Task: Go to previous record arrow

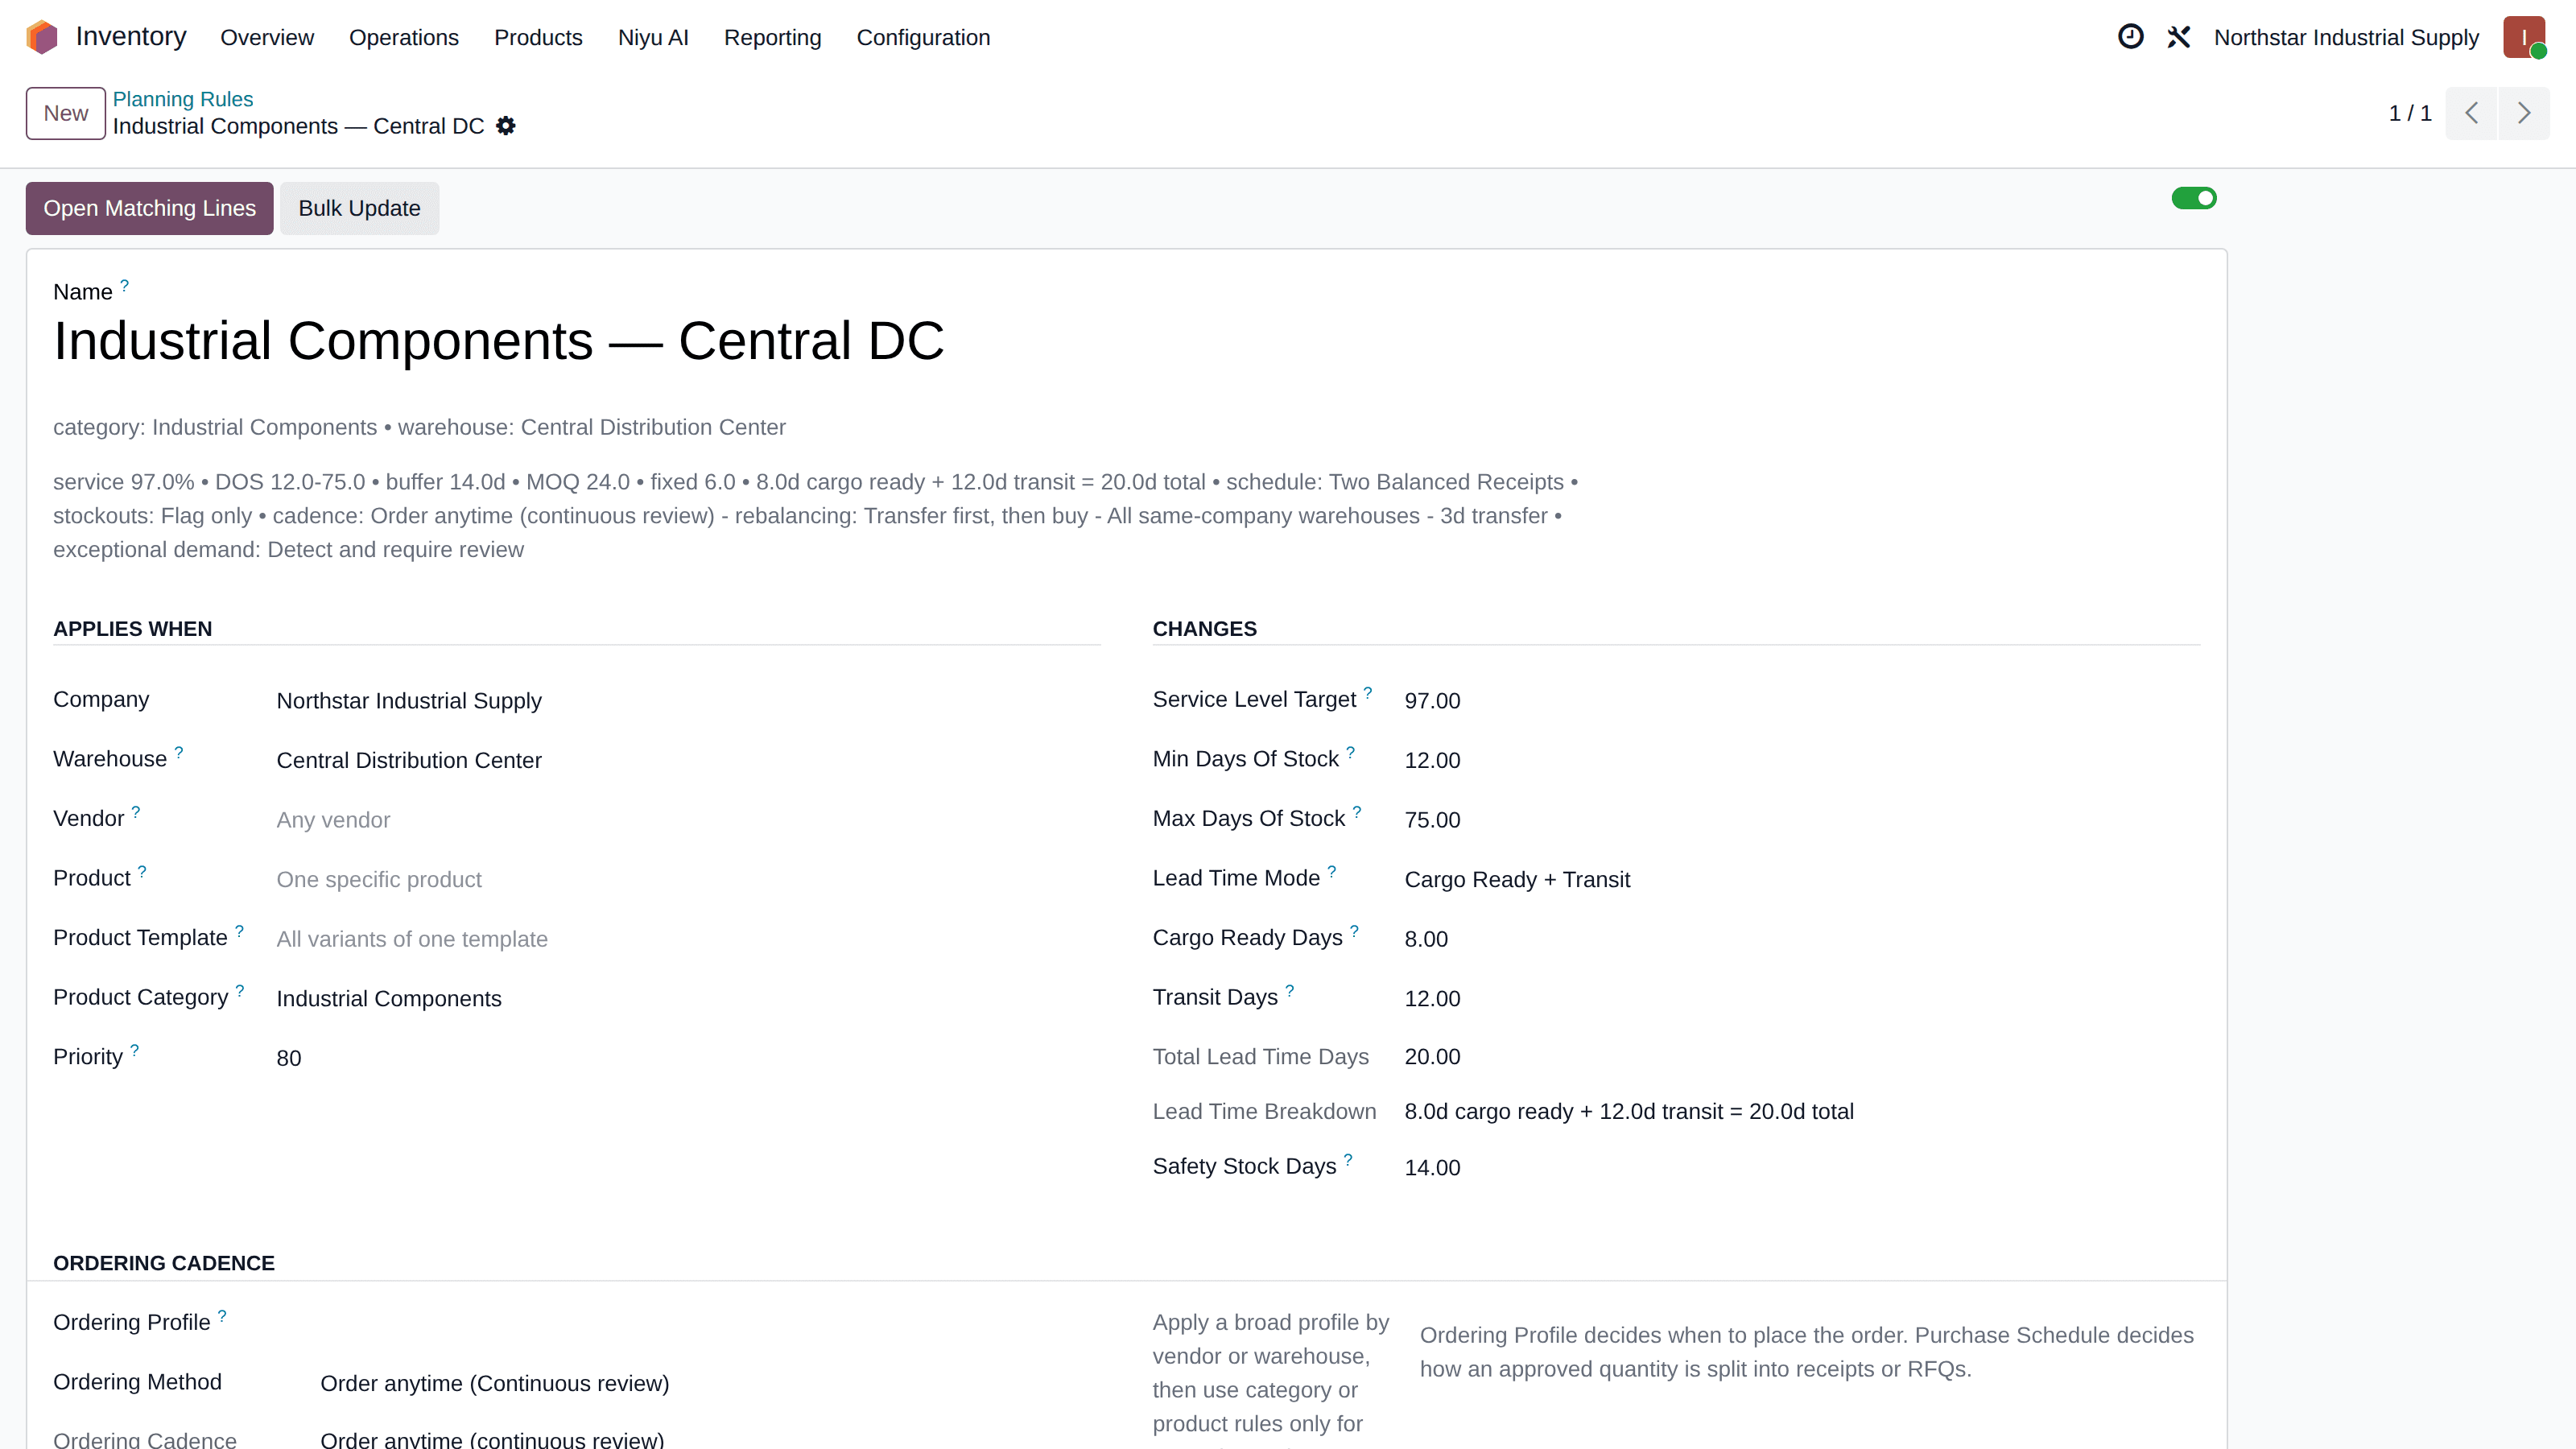Action: coord(2472,113)
